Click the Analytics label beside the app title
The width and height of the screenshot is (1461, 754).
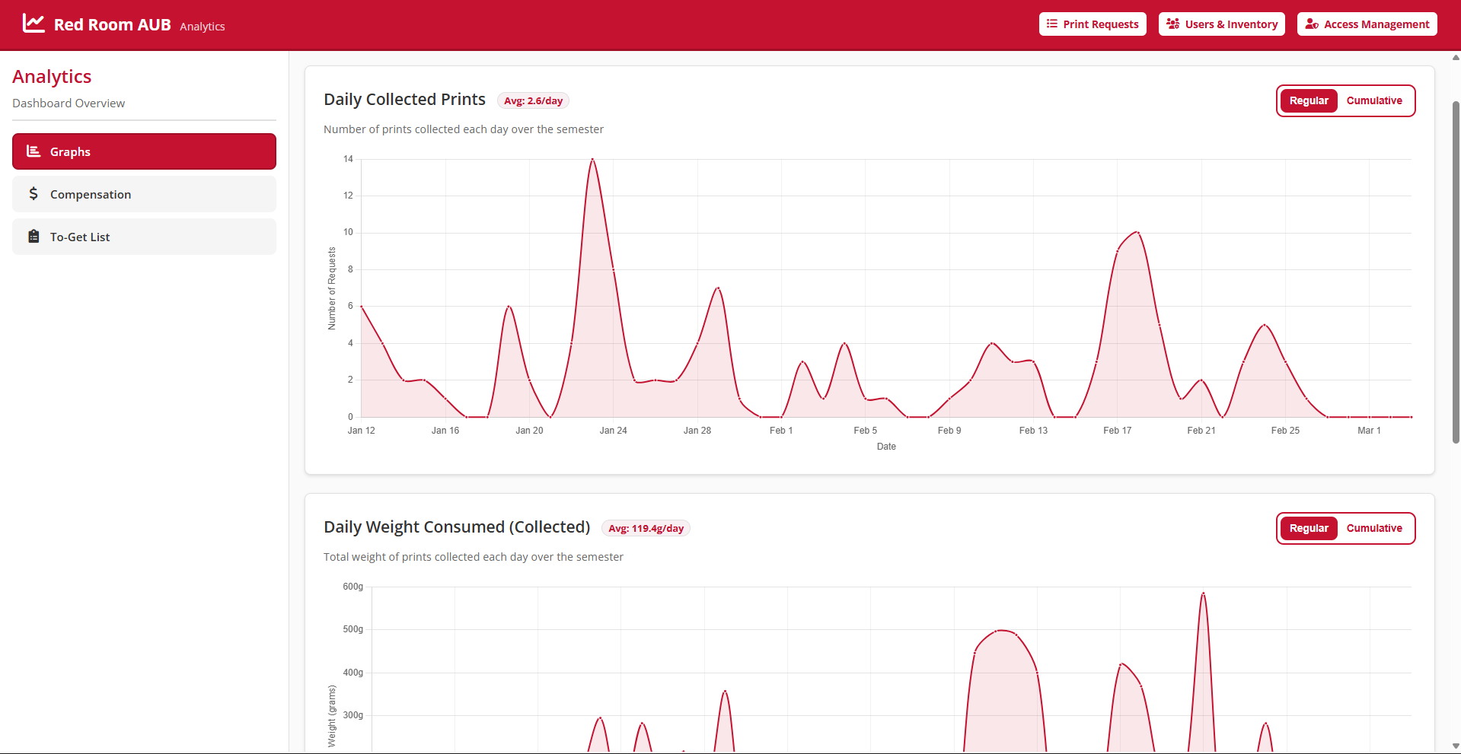click(x=203, y=27)
